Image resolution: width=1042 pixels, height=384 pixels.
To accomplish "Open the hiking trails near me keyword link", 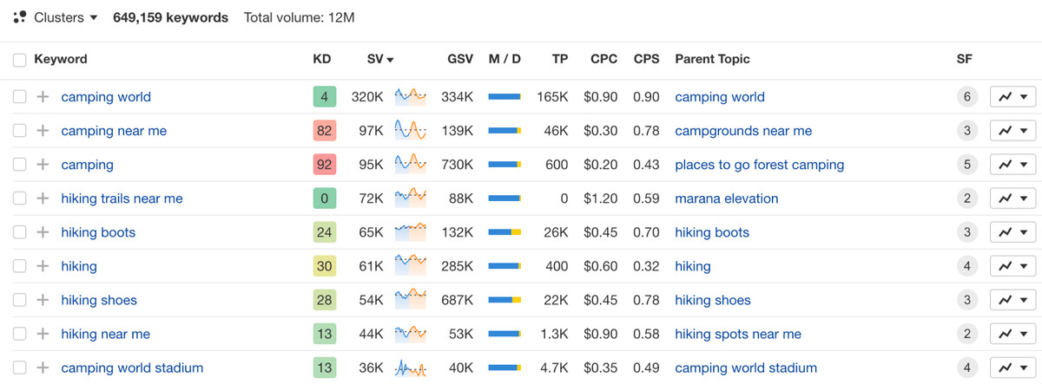I will (x=122, y=199).
